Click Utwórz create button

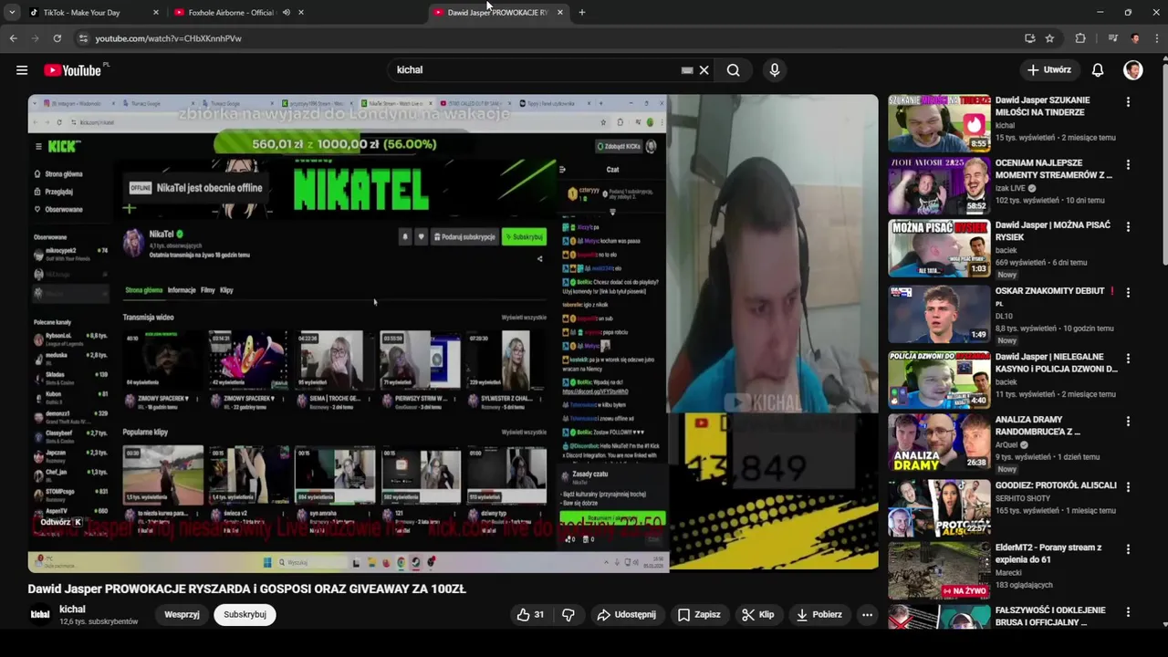click(1048, 70)
